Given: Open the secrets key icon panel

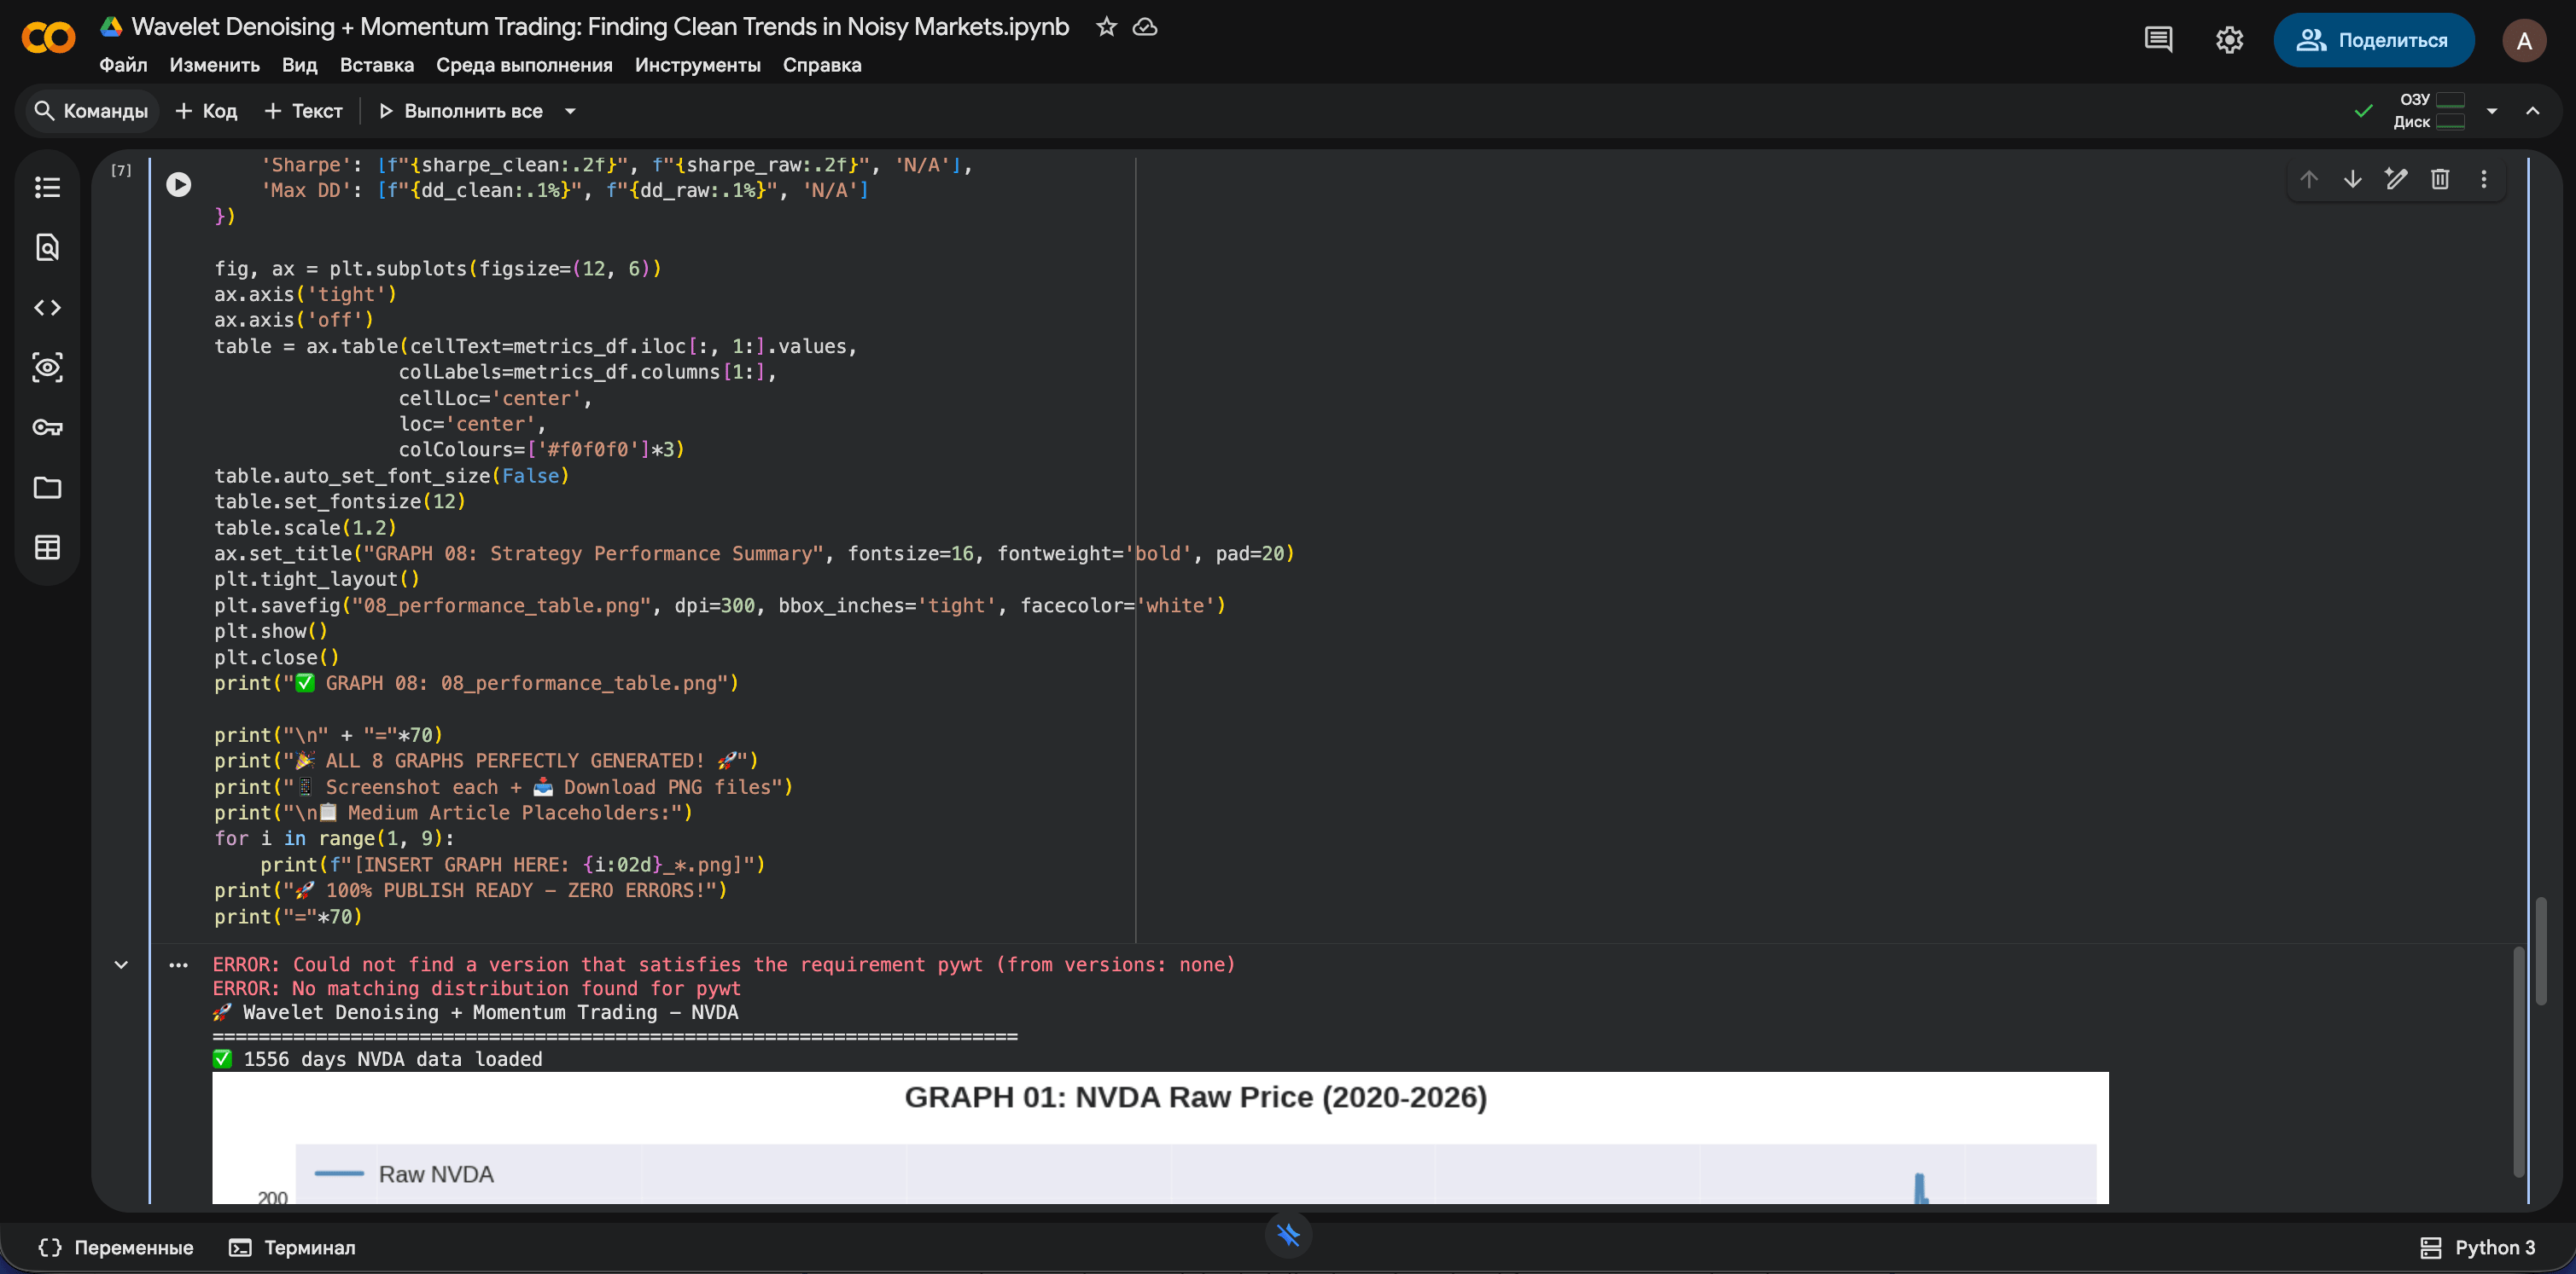Looking at the screenshot, I should (x=47, y=428).
